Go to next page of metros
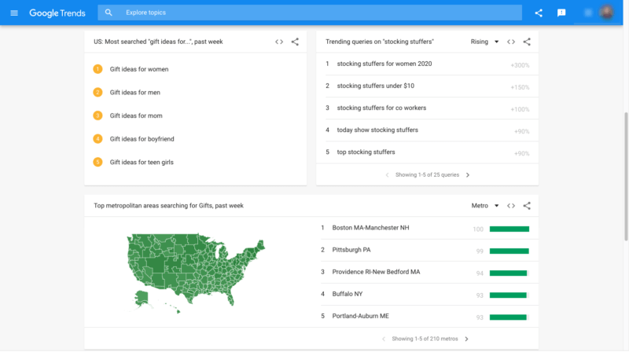The height and width of the screenshot is (352, 629). click(x=466, y=339)
